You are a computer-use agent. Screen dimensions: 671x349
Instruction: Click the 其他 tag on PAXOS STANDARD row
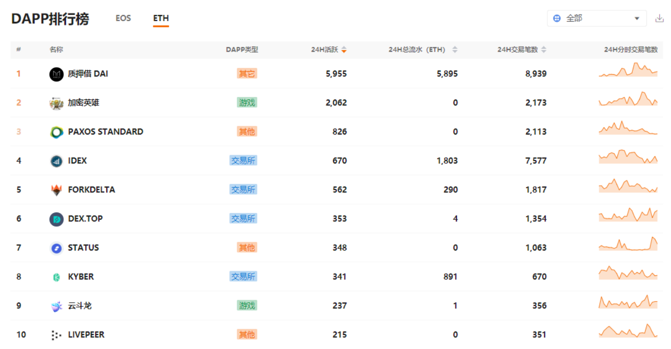pyautogui.click(x=247, y=131)
